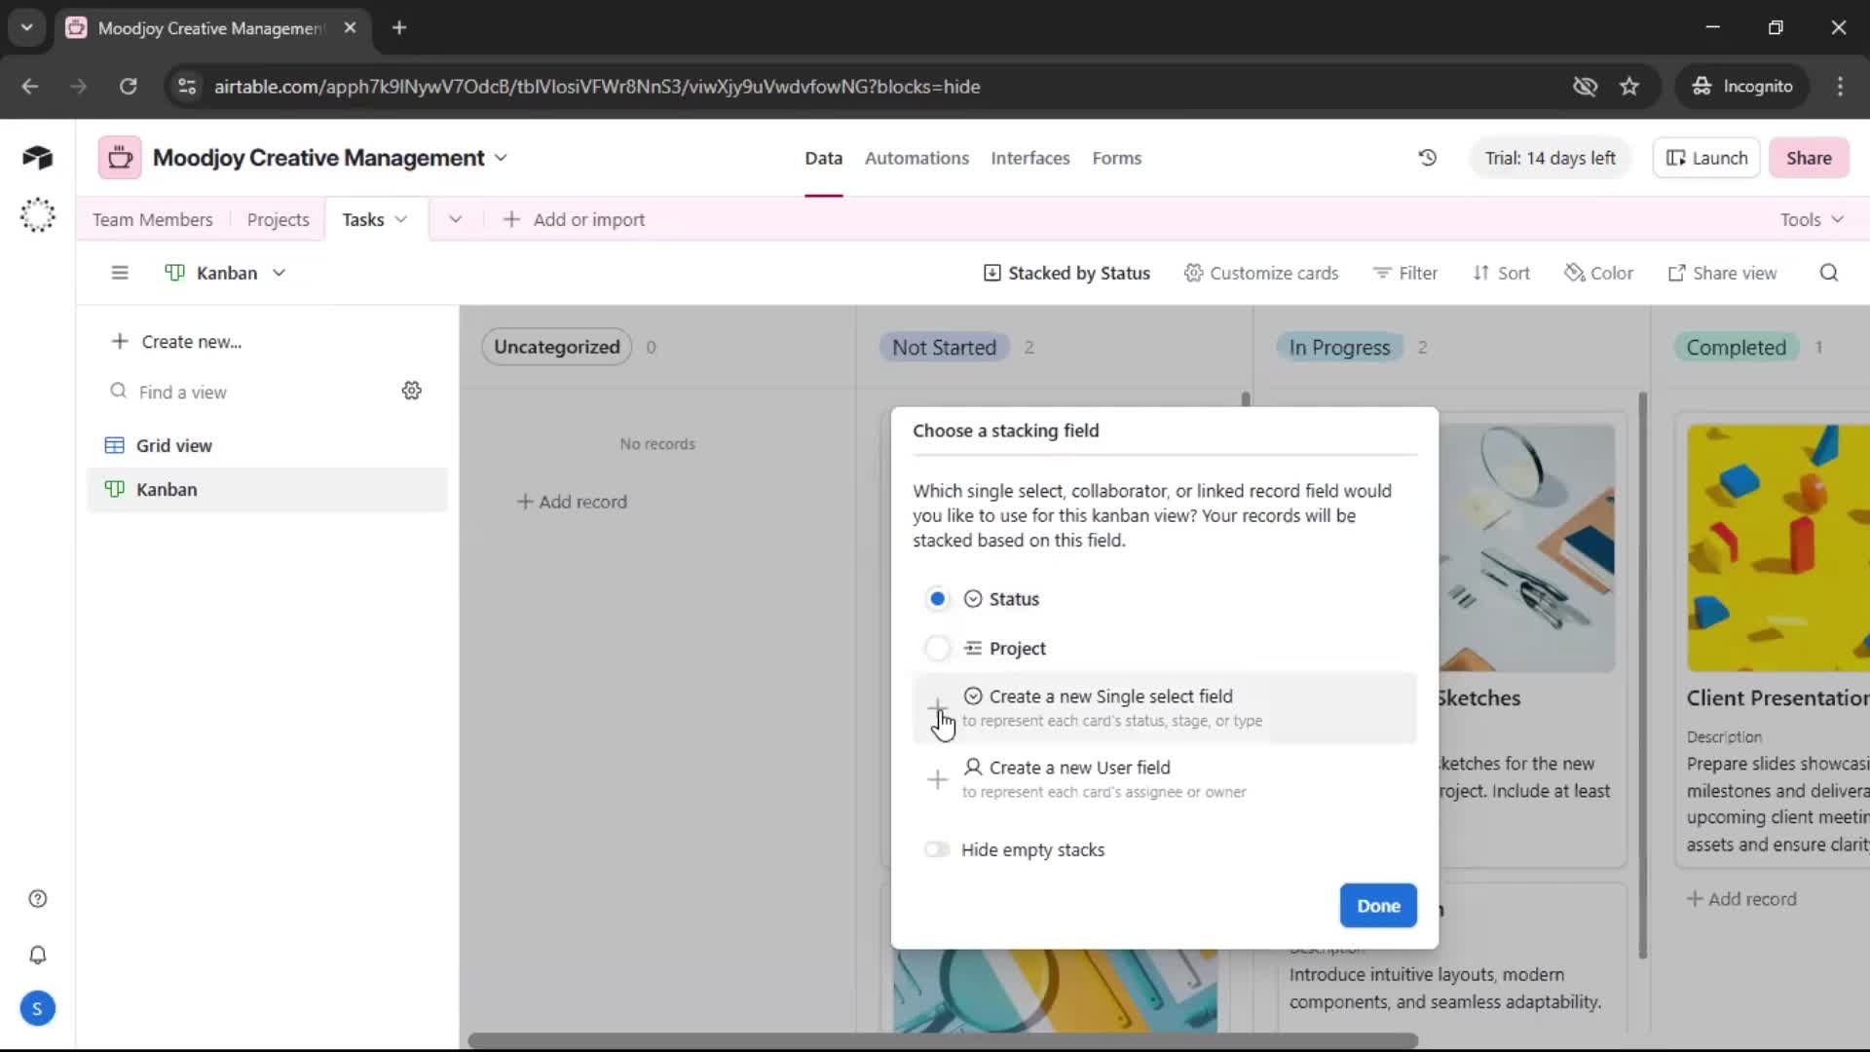Screen dimensions: 1870x1052
Task: Click the Launch button
Action: [1706, 158]
